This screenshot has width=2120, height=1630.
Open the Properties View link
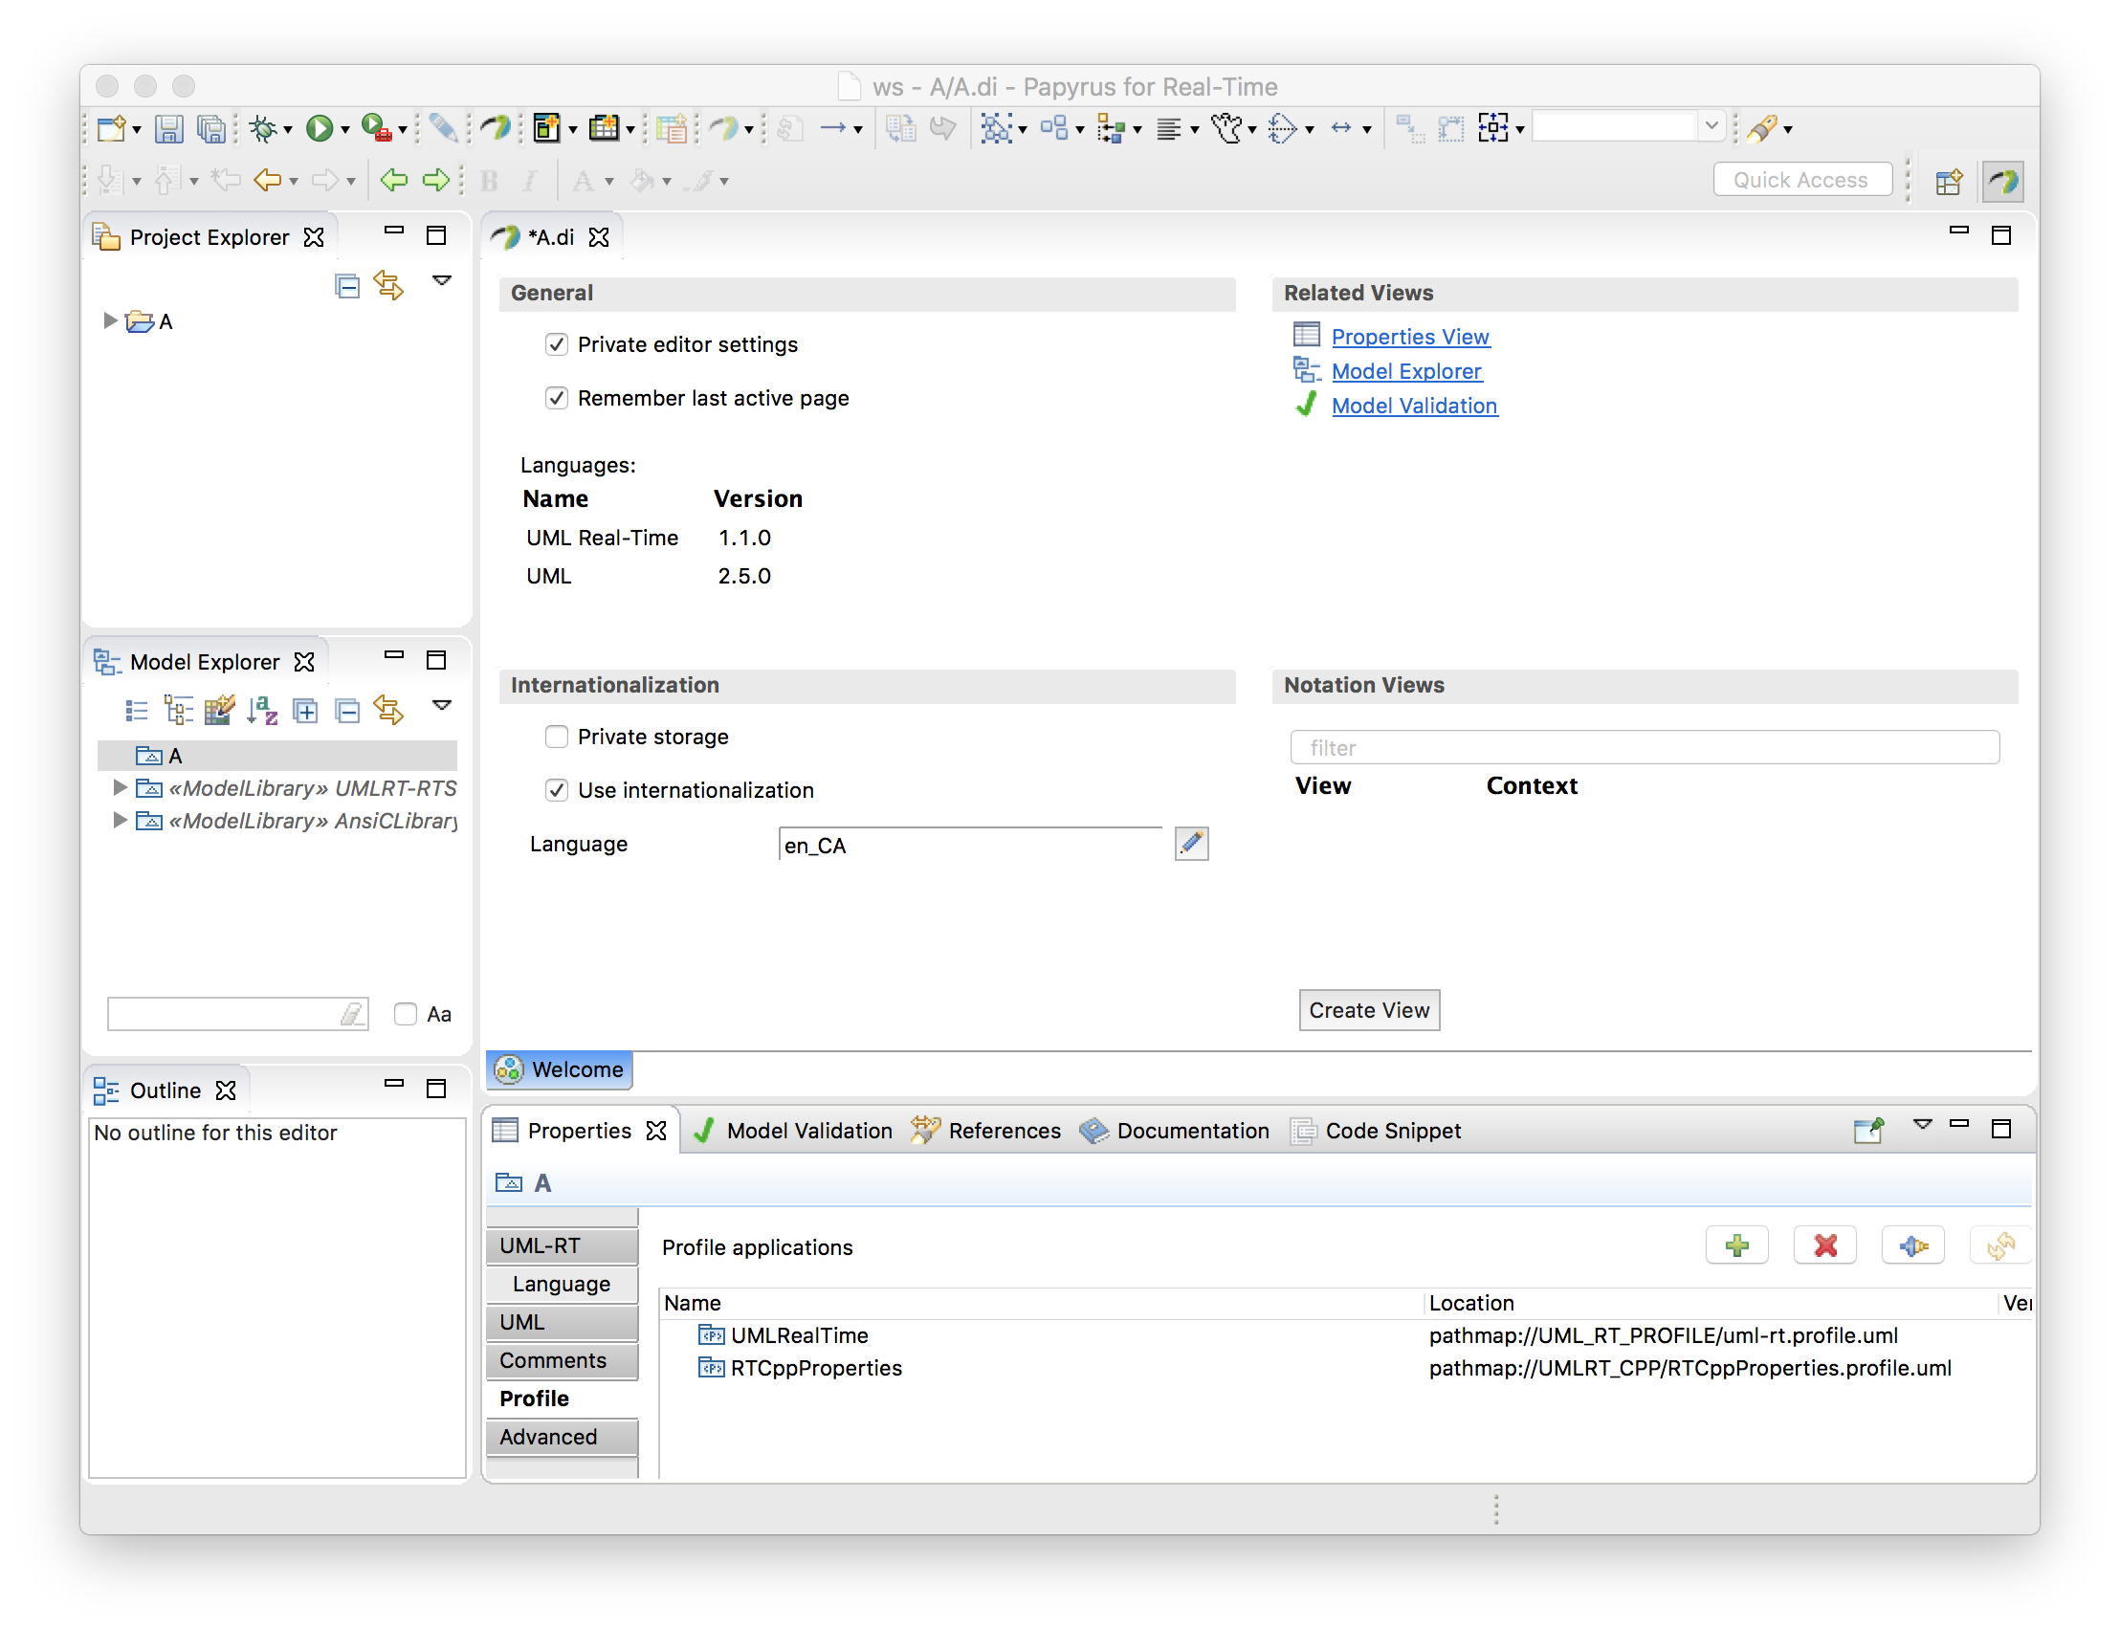[x=1409, y=337]
